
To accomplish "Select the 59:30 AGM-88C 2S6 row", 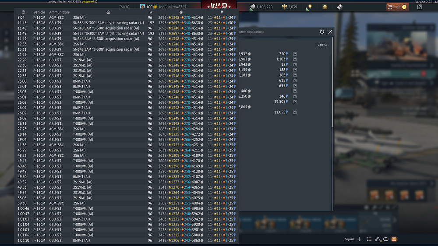I will 127,203.
